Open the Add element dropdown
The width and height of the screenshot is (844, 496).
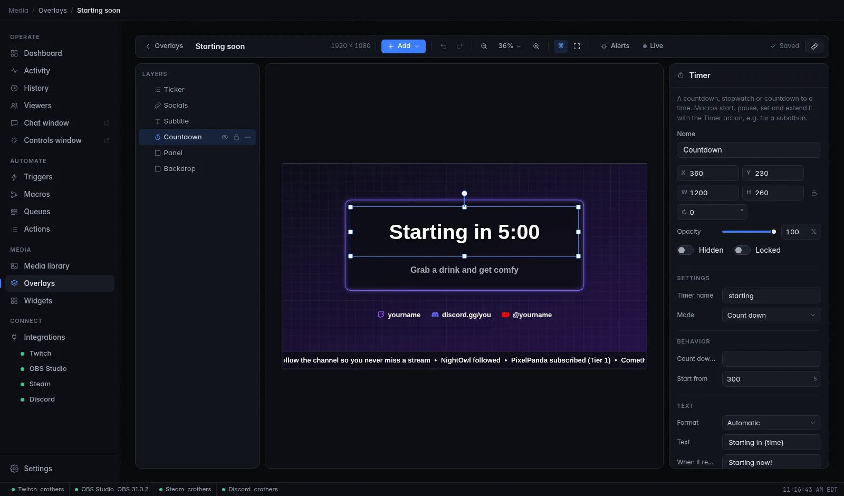(404, 46)
